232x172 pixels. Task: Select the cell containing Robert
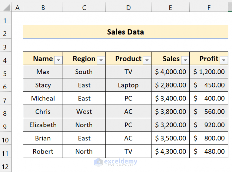[x=43, y=151]
